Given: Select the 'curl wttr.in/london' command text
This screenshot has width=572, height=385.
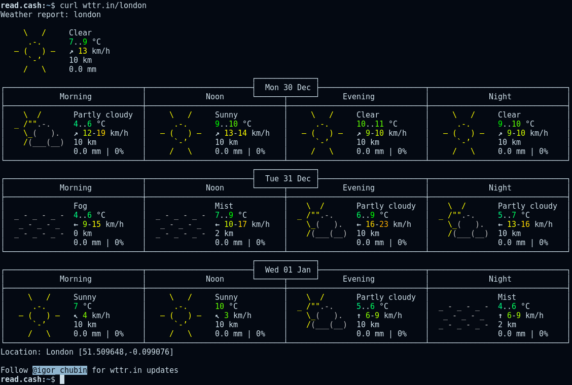Looking at the screenshot, I should (x=103, y=6).
